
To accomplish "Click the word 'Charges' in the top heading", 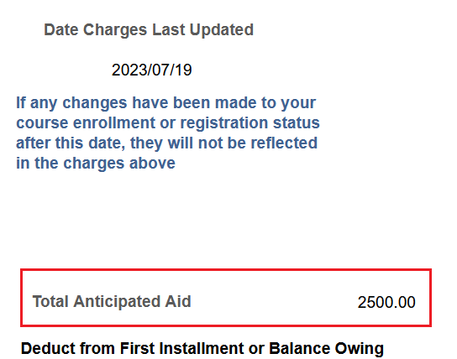I will (115, 30).
